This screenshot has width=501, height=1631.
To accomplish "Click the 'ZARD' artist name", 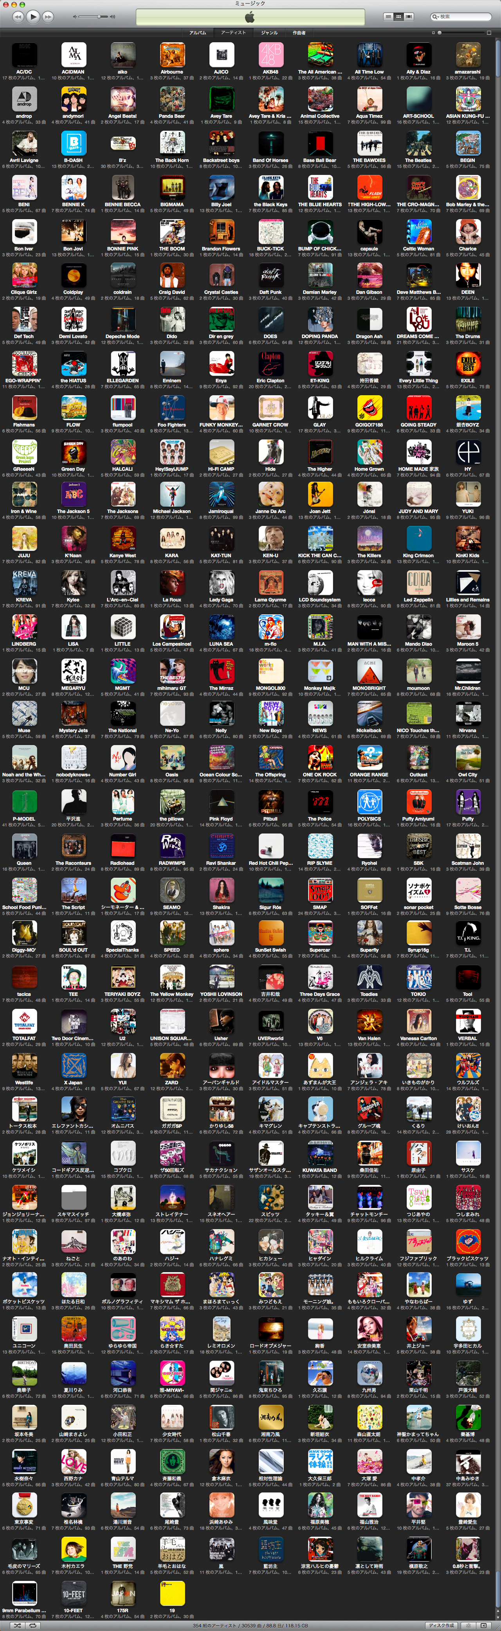I will [x=172, y=1083].
